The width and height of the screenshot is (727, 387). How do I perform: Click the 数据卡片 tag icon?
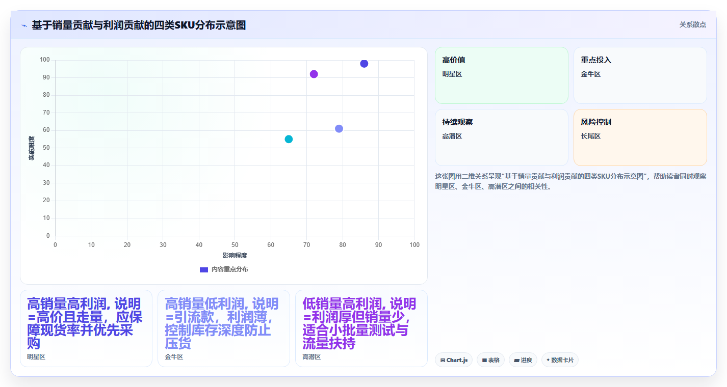548,360
